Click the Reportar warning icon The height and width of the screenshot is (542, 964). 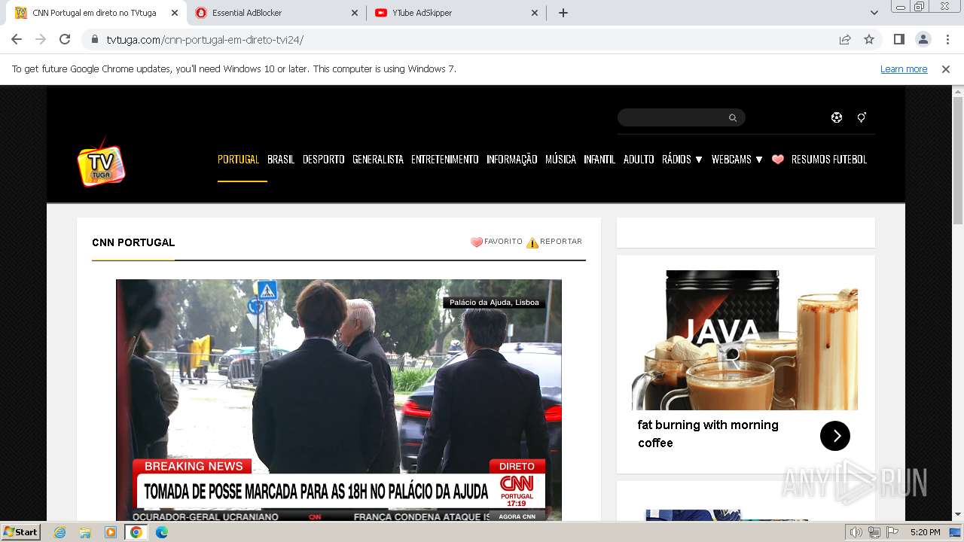coord(532,242)
